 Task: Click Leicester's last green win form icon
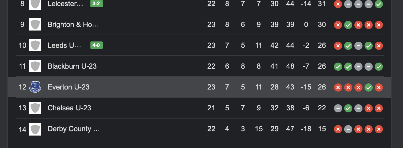[379, 4]
